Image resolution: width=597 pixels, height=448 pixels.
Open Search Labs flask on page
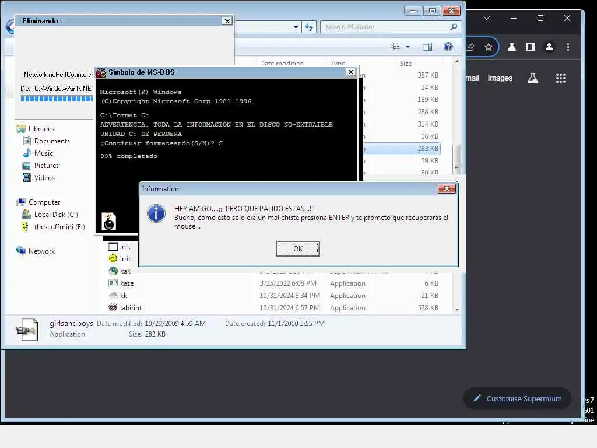[x=533, y=78]
